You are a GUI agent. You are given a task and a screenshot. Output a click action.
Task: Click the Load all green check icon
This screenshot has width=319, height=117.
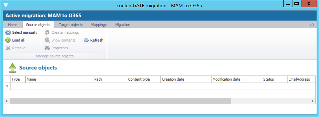tap(8, 40)
